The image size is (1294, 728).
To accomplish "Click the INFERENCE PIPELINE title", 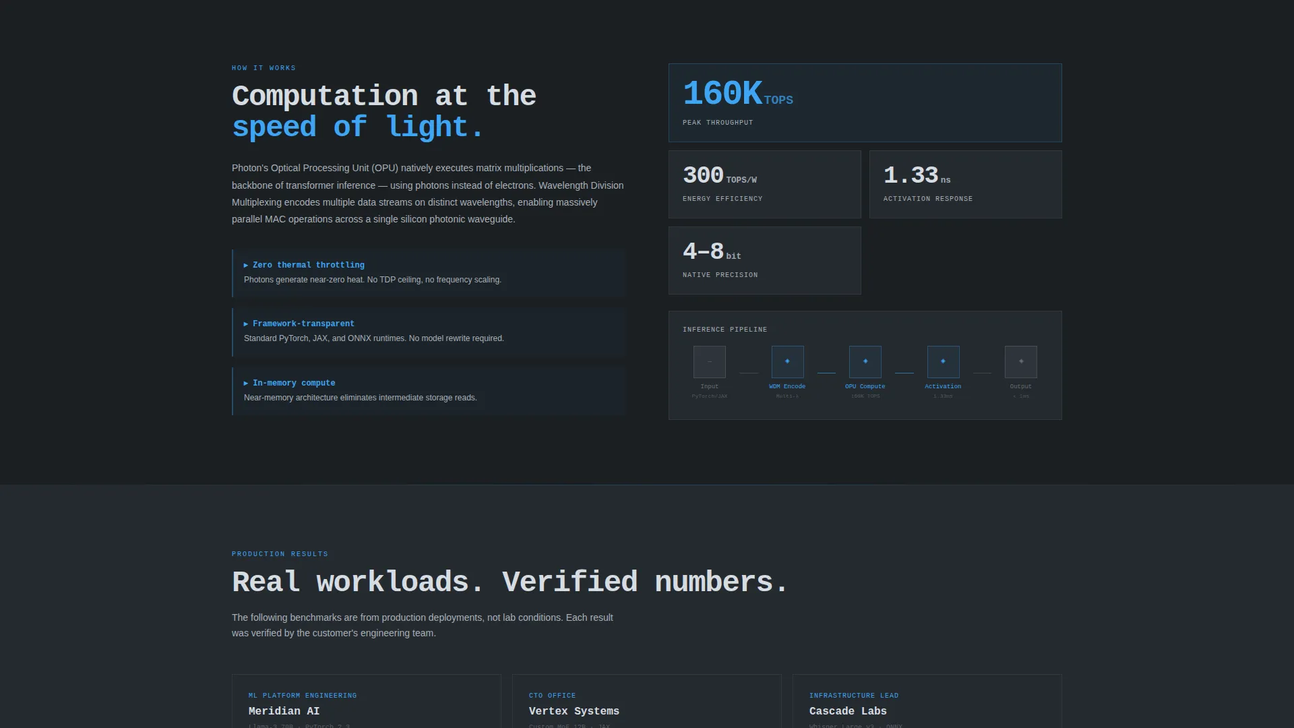I will point(725,330).
